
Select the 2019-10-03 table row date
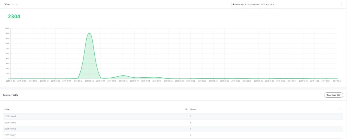click(x=10, y=129)
